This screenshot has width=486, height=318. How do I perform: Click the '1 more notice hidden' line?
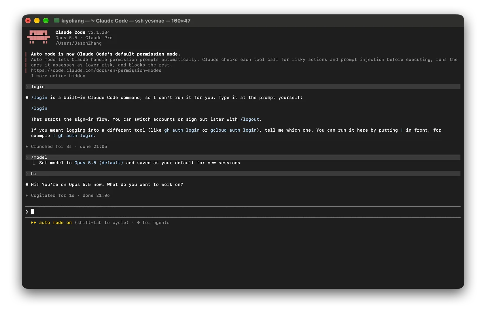(58, 76)
